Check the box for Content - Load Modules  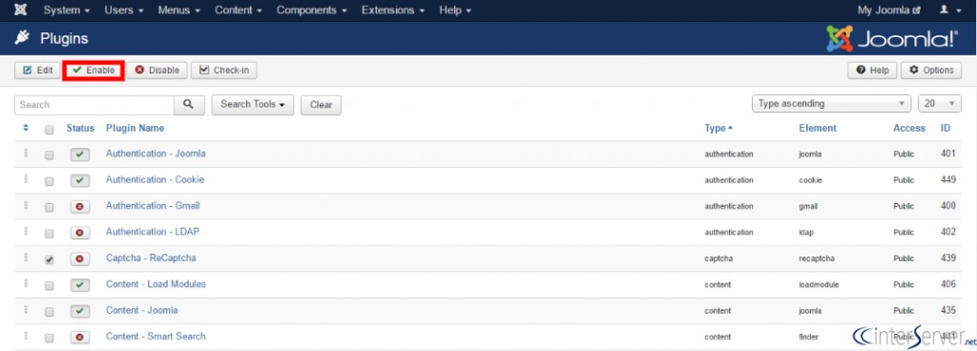point(50,285)
